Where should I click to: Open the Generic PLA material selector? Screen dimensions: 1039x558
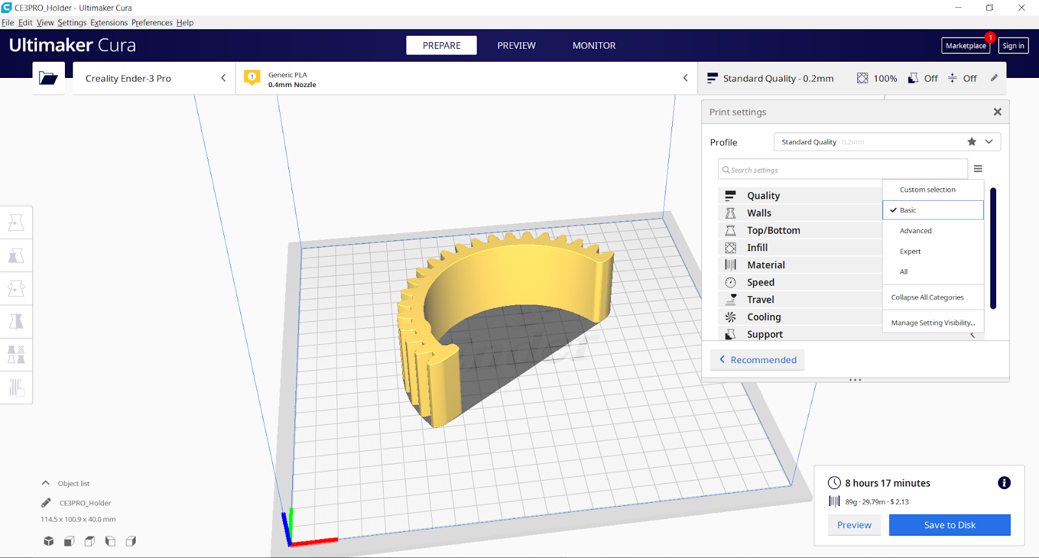pyautogui.click(x=467, y=79)
